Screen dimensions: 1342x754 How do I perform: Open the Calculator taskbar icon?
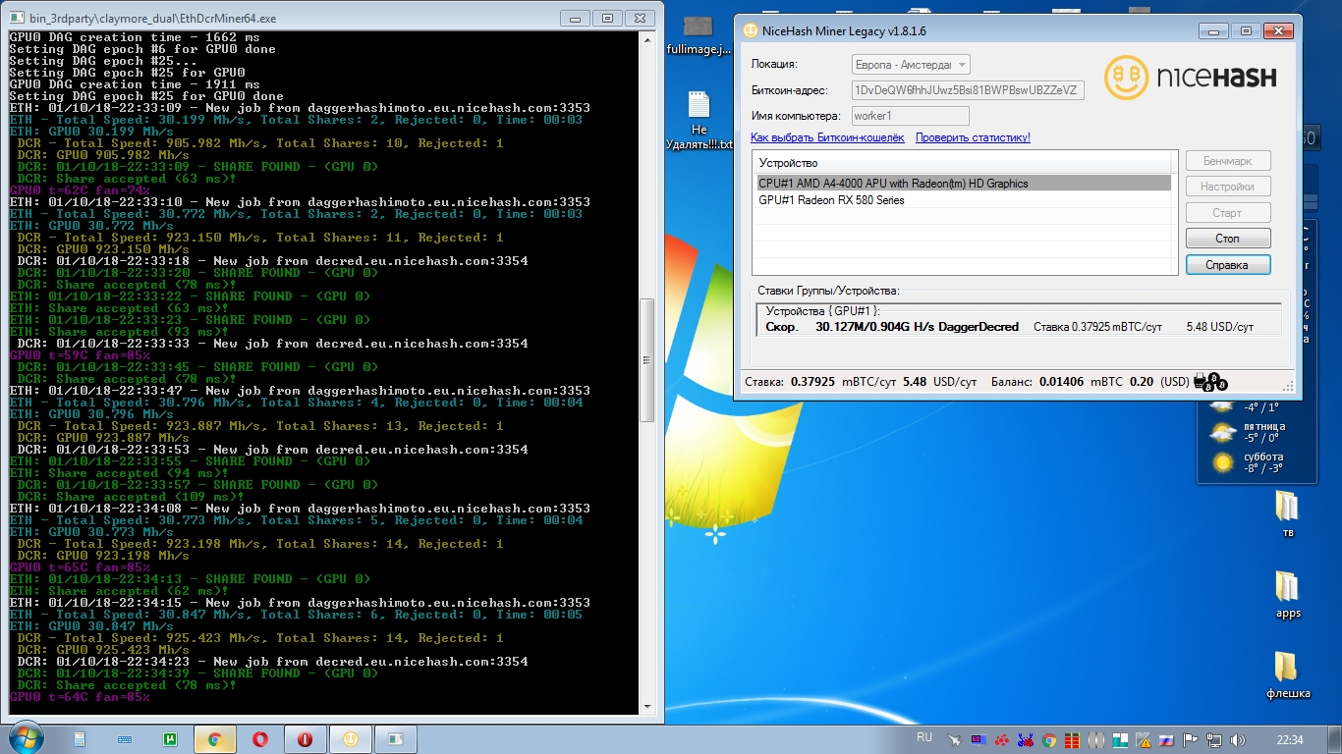pyautogui.click(x=80, y=739)
